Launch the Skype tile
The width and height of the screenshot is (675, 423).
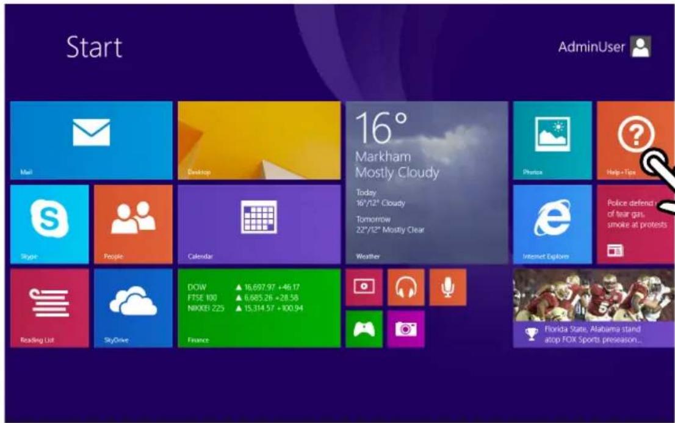[49, 225]
